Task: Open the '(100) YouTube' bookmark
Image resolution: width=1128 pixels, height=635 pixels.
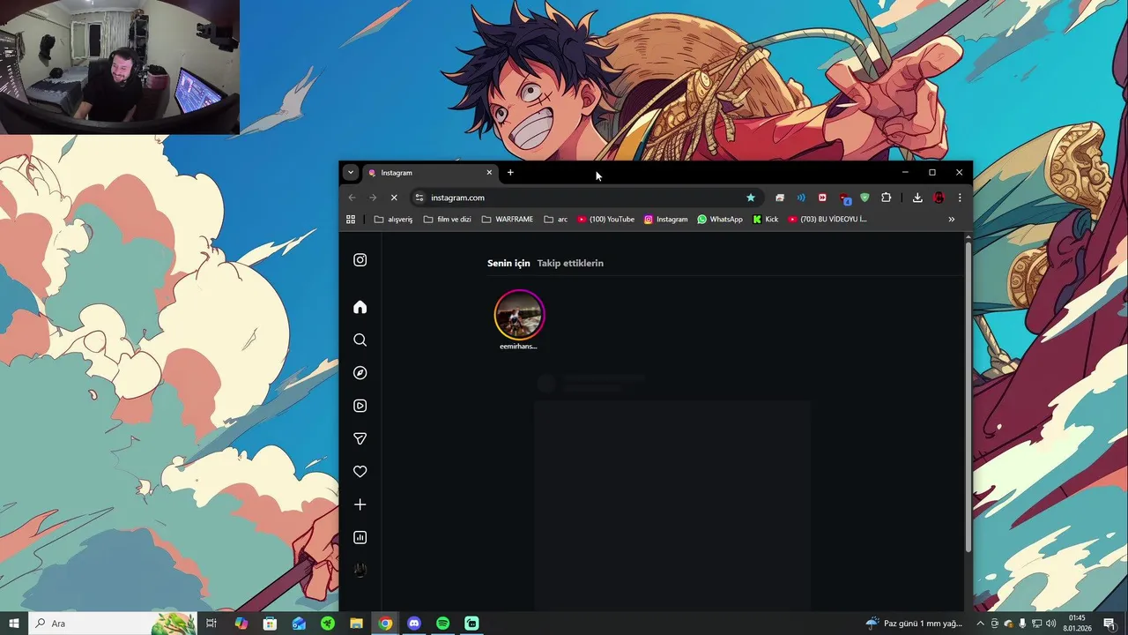Action: 606,220
